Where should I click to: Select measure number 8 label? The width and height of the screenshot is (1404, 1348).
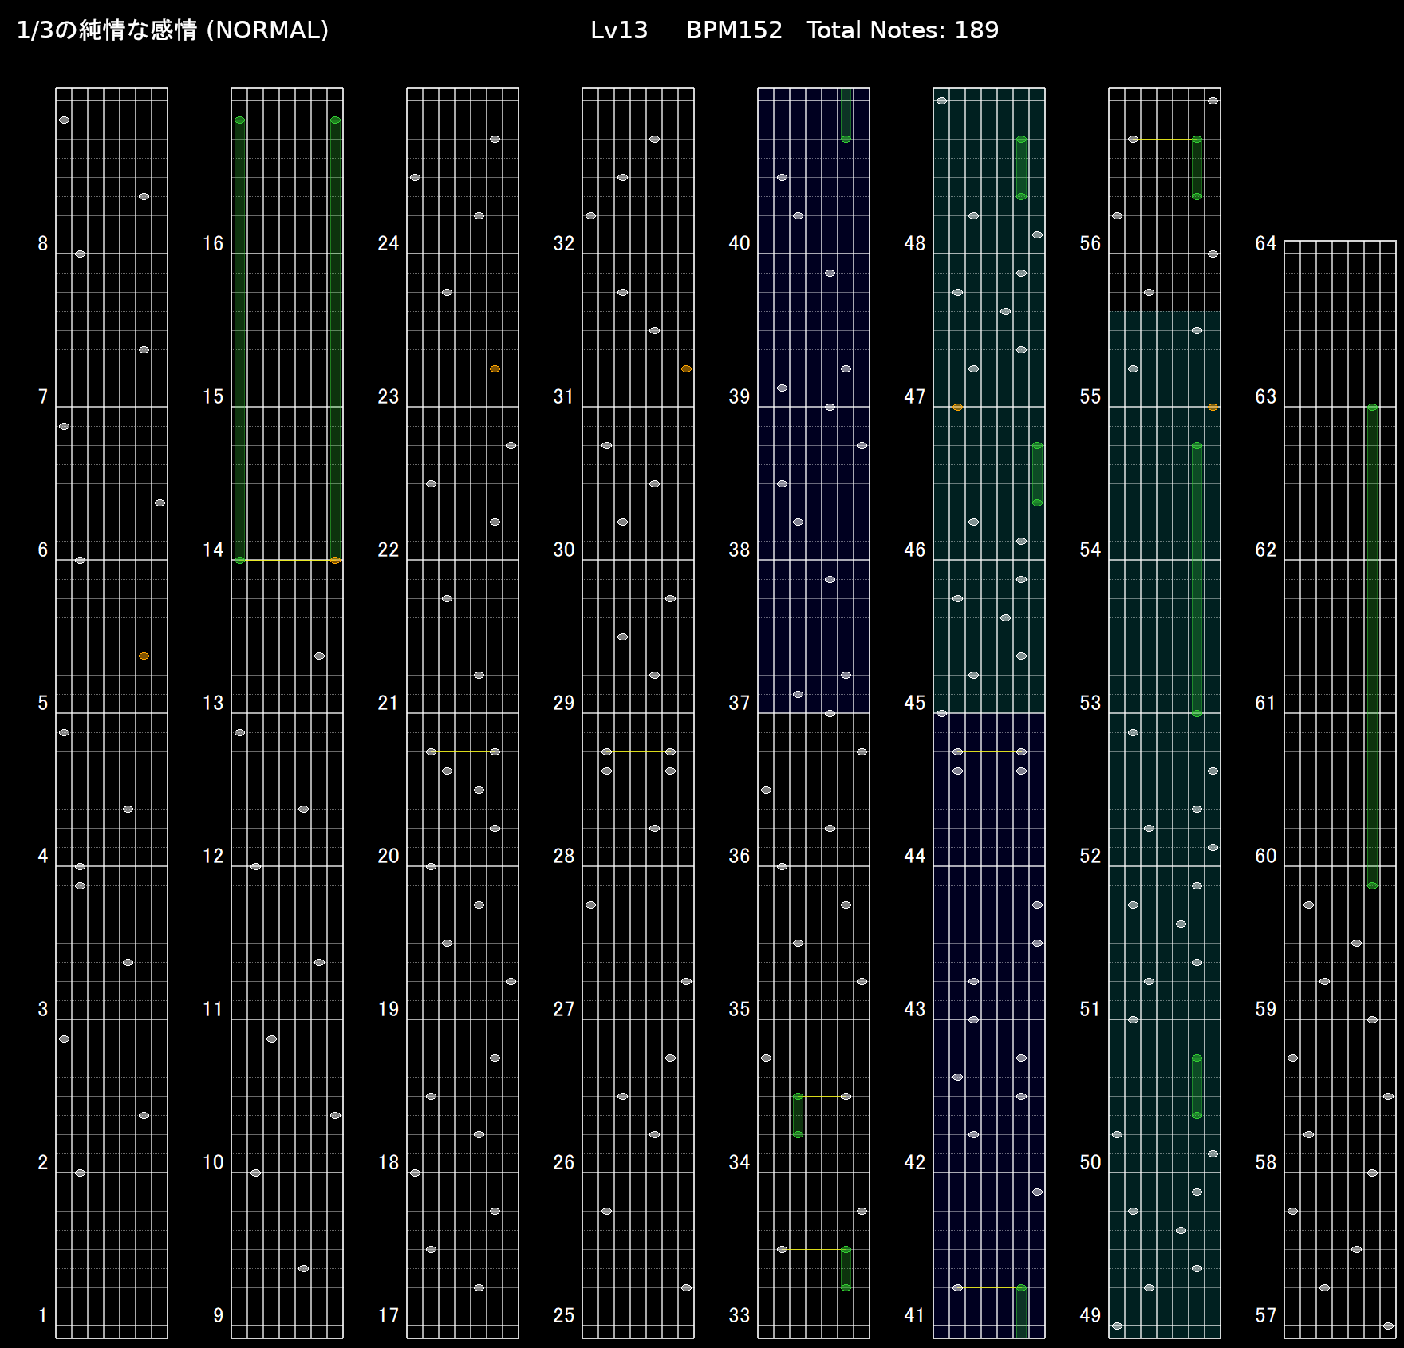(x=43, y=243)
